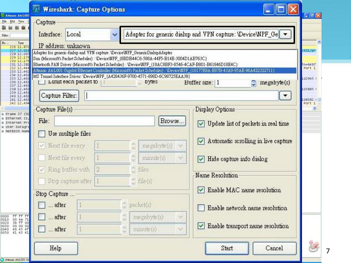Select MS Tunnel Interface Driver entry
Image resolution: width=351 pixels, height=263 pixels.
pos(165,76)
